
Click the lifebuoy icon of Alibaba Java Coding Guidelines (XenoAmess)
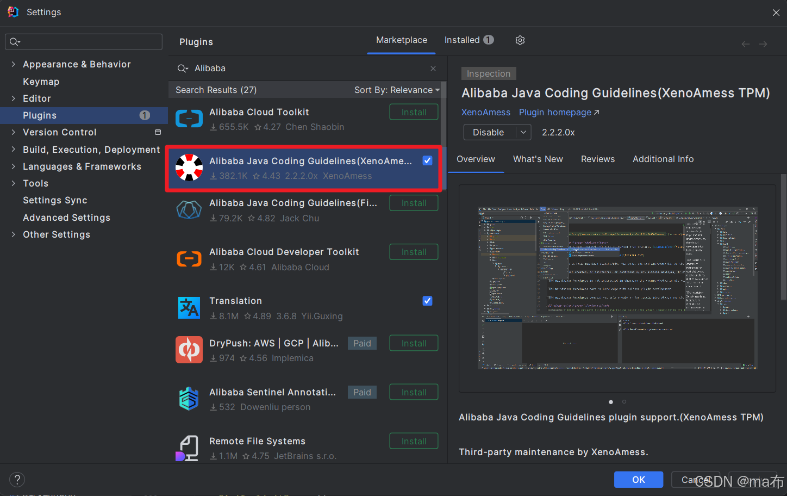(x=189, y=168)
